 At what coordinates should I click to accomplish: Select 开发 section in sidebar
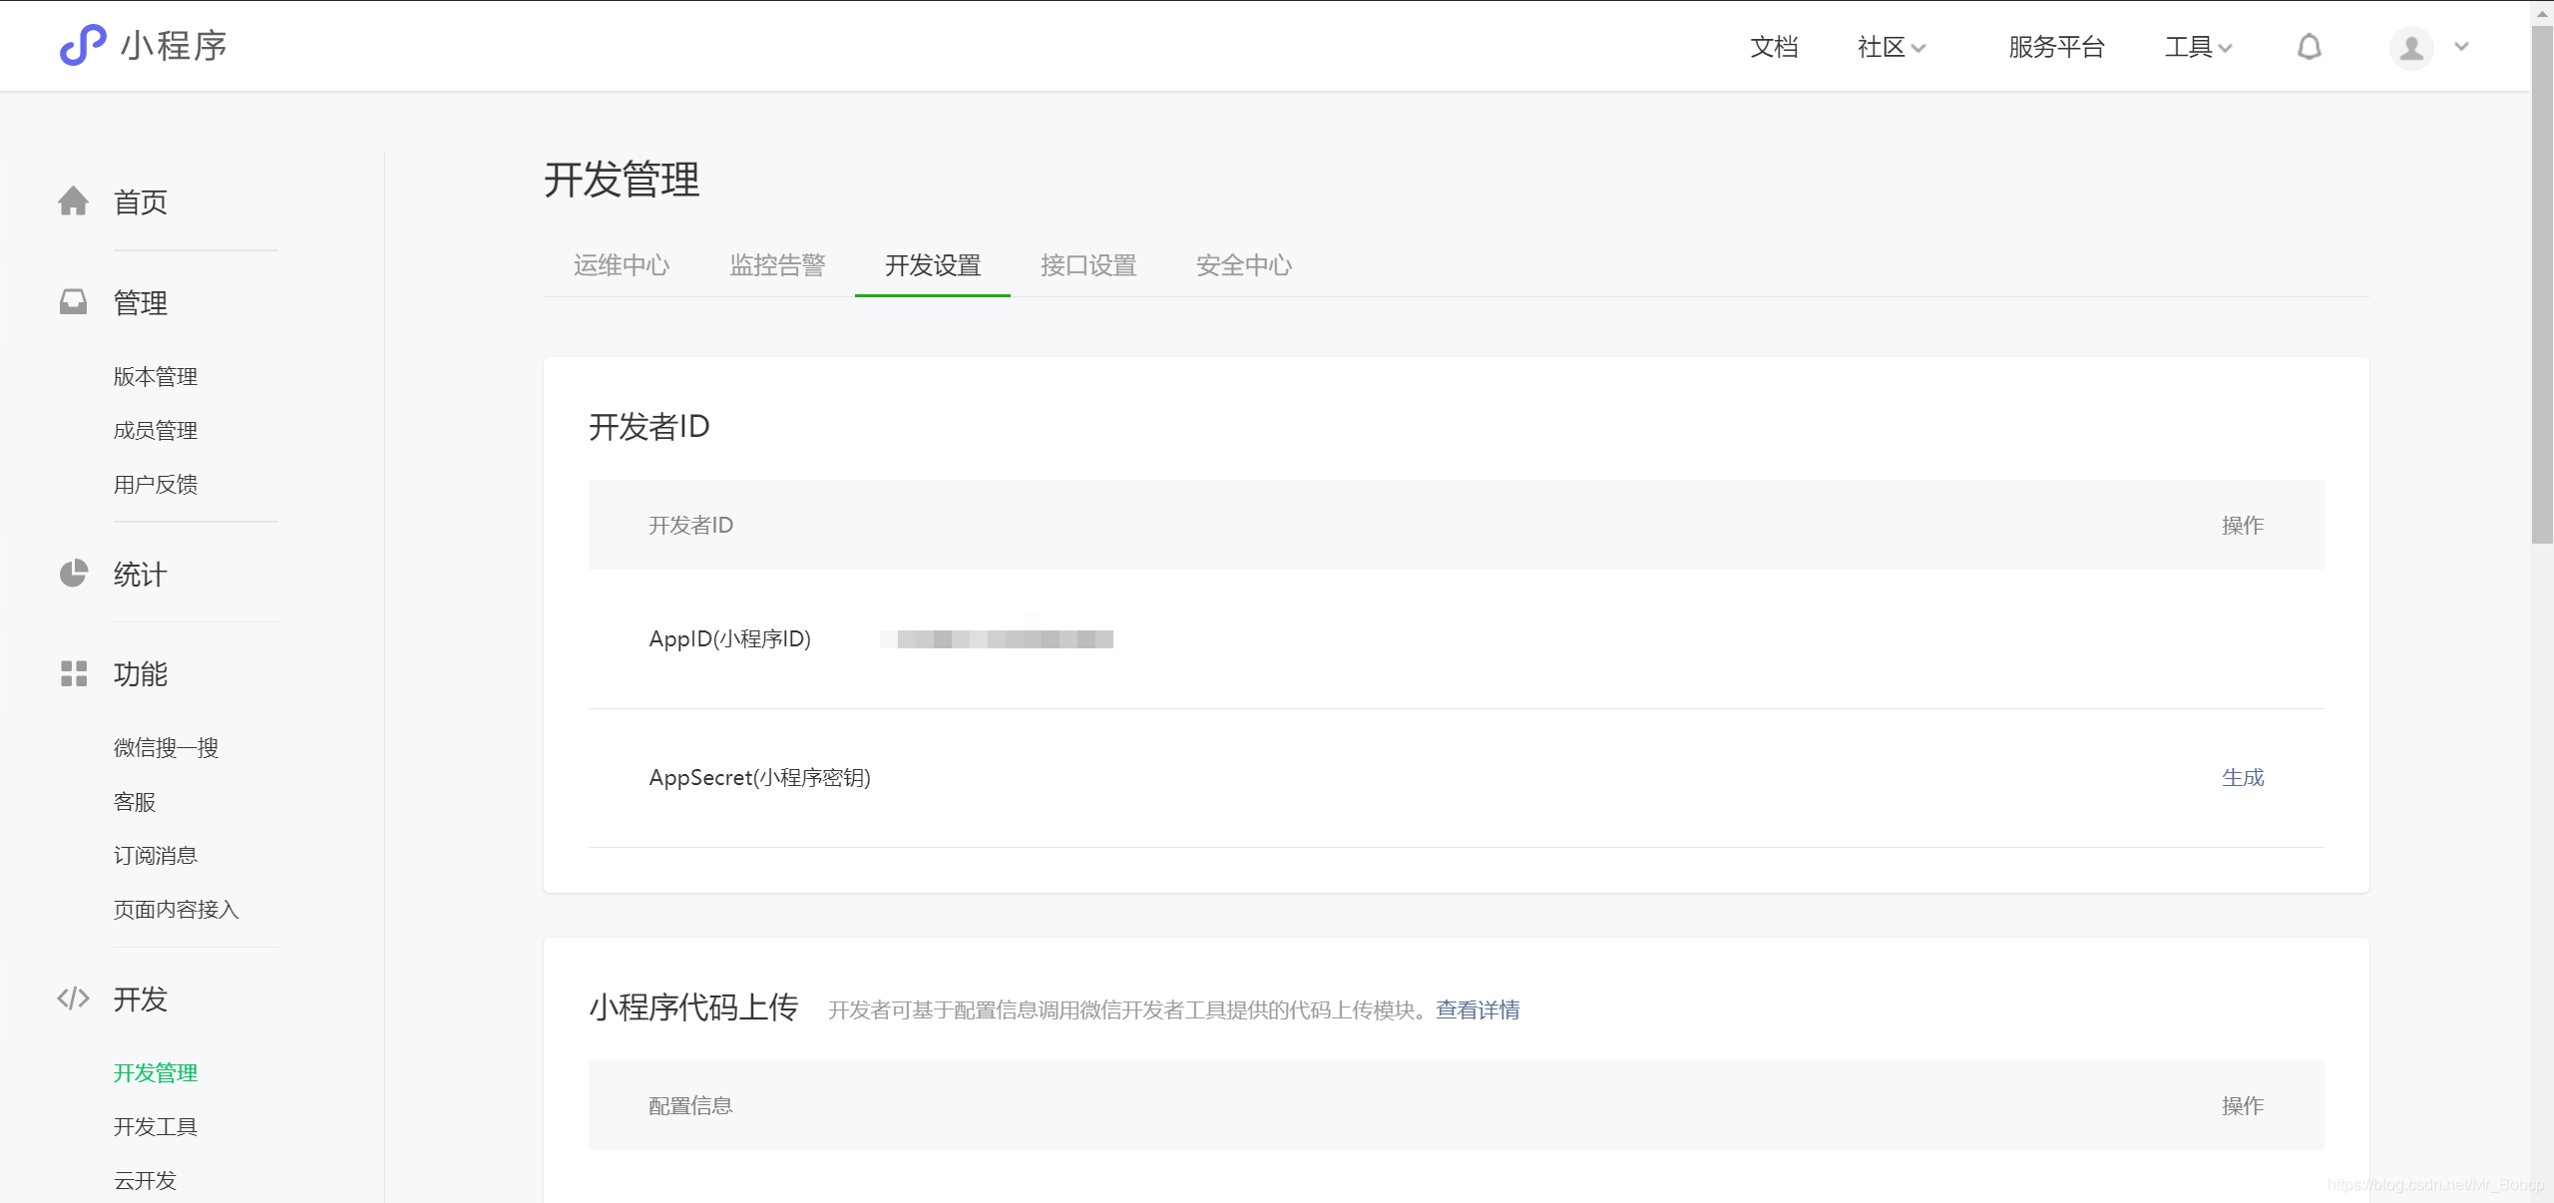[141, 1000]
